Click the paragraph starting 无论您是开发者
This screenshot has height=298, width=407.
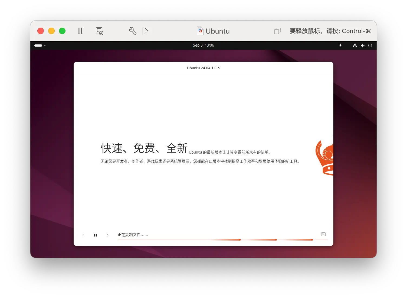[200, 161]
